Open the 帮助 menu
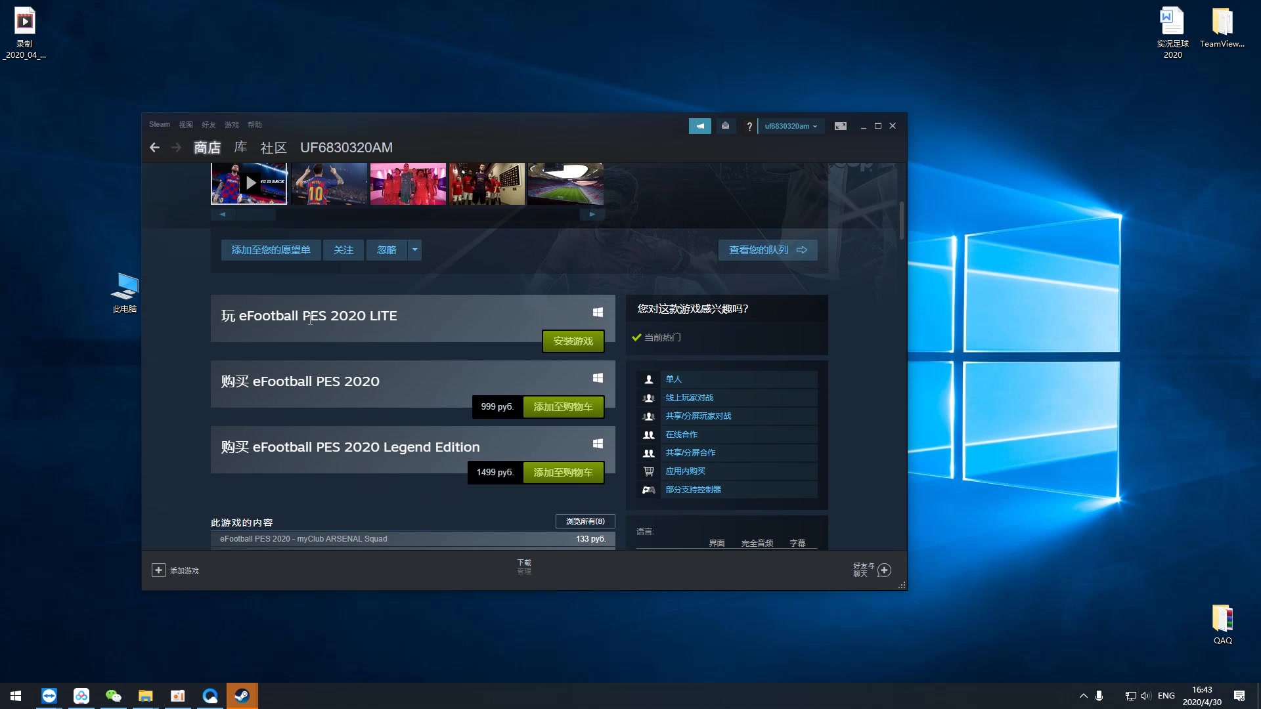1261x709 pixels. [x=255, y=125]
